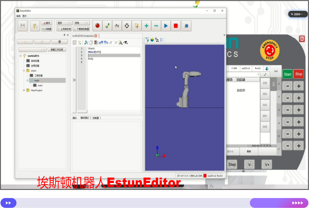309x208 pixels.
Task: Click the undo arrow in editor toolbar
Action: point(101,43)
